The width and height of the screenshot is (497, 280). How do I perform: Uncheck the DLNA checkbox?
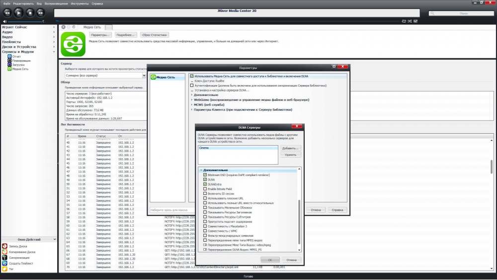[205, 180]
